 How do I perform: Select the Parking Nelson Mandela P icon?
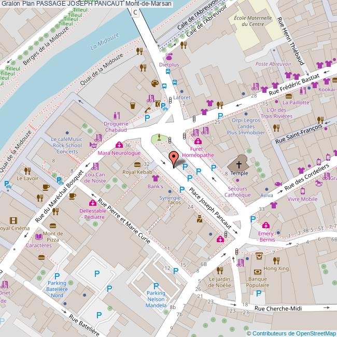pos(156,285)
